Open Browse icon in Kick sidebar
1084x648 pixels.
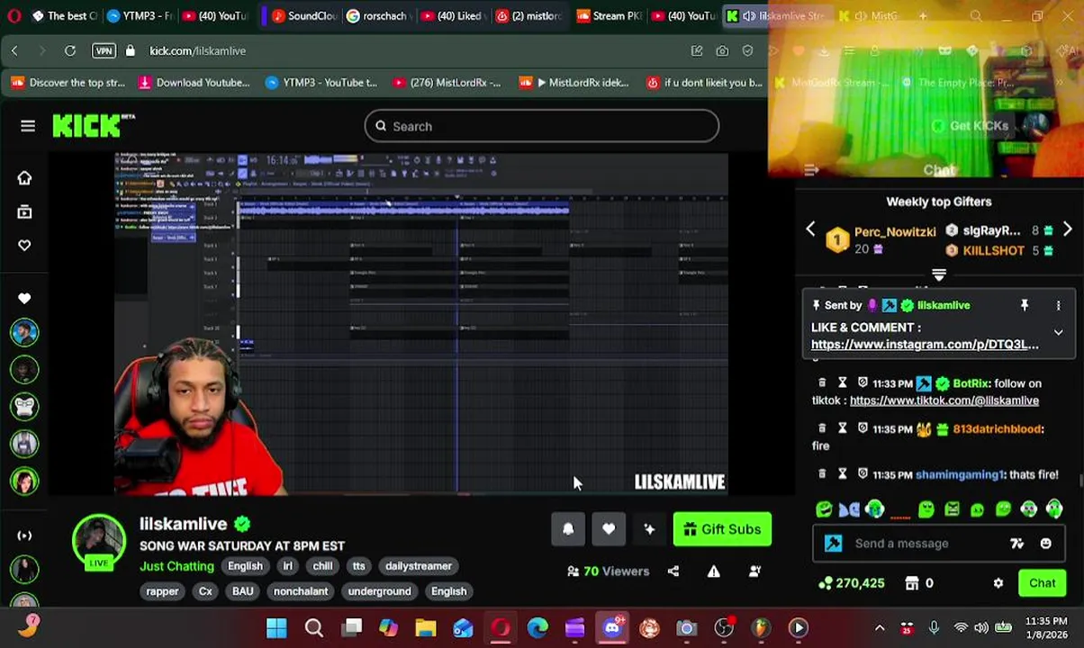pos(24,211)
